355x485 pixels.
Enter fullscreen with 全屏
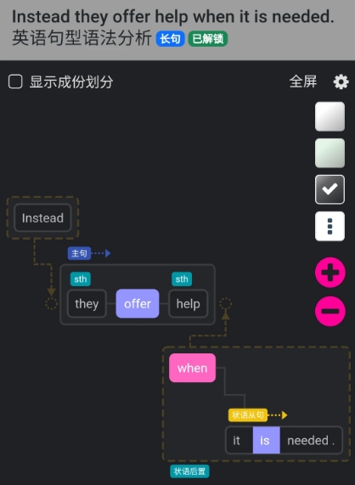[303, 82]
